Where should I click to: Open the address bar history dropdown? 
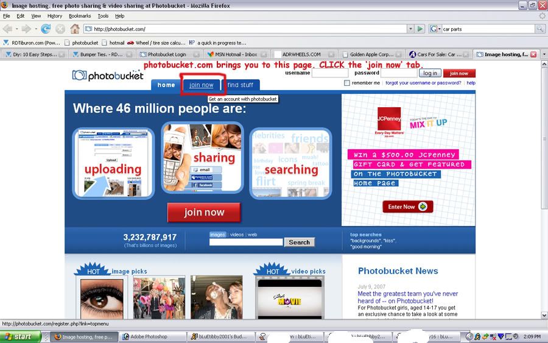point(410,29)
